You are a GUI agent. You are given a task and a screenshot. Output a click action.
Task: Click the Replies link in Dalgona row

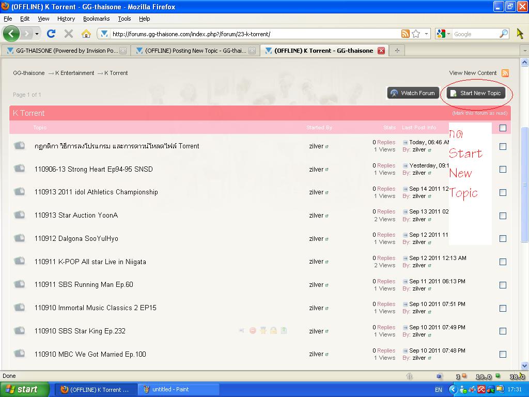pos(386,235)
